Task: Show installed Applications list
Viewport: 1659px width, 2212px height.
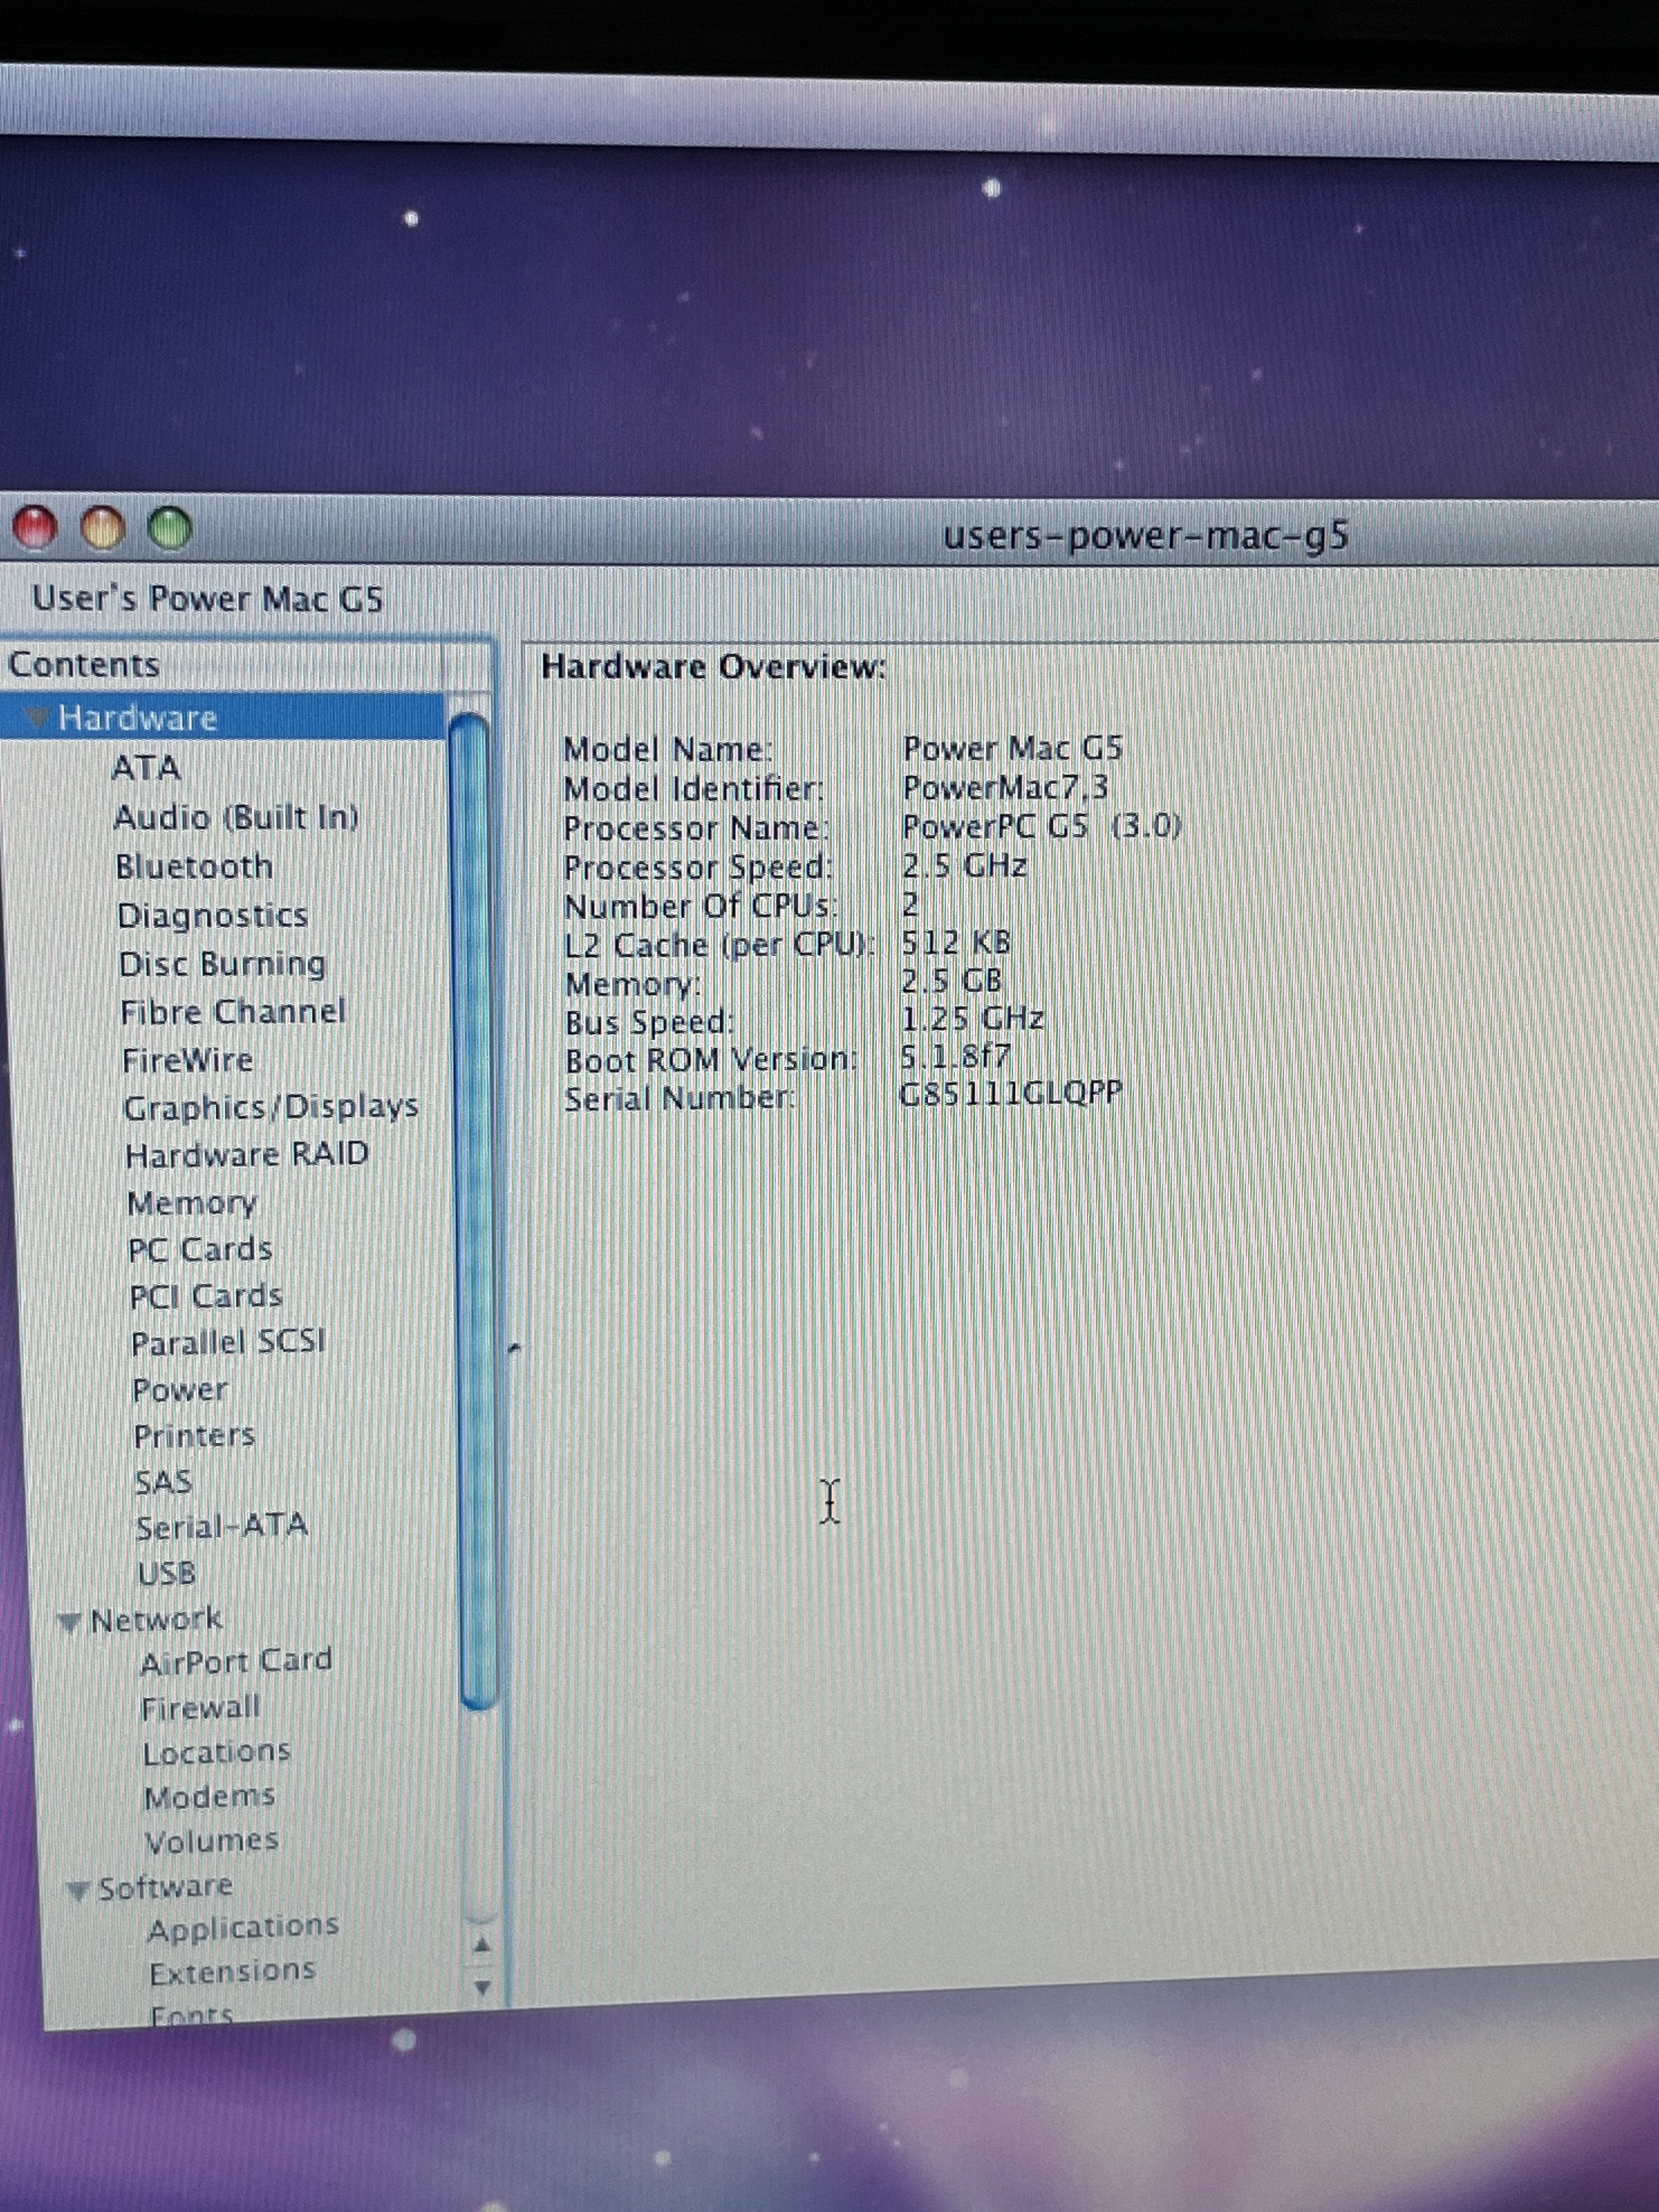Action: point(244,1928)
